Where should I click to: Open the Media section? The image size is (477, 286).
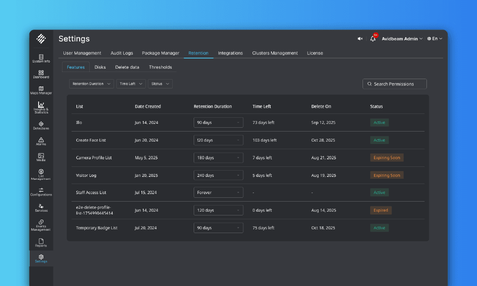(x=41, y=158)
